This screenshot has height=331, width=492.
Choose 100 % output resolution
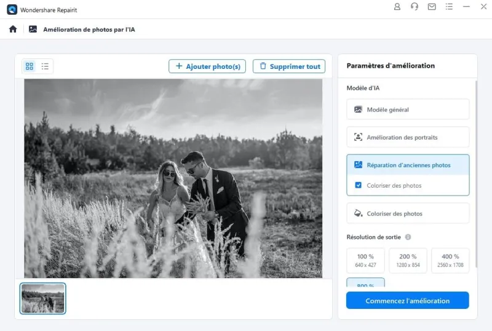pos(365,260)
